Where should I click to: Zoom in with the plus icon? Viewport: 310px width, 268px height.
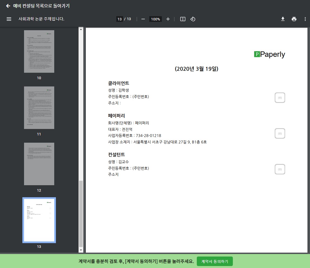[168, 19]
